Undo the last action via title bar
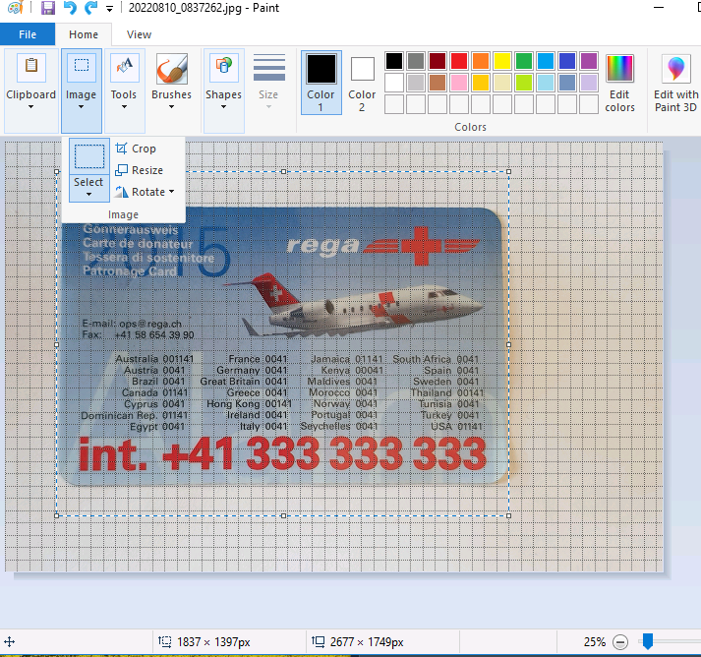701x657 pixels. click(x=70, y=8)
